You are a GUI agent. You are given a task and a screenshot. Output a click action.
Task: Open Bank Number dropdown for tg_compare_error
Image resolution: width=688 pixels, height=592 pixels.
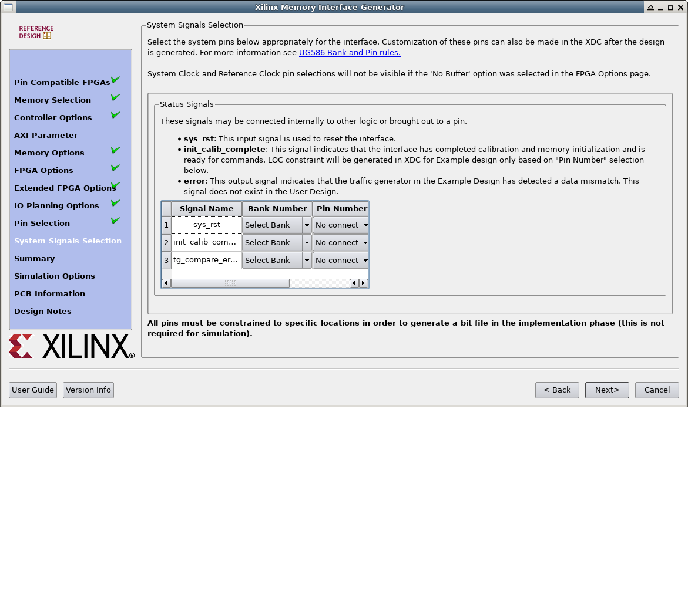click(277, 260)
